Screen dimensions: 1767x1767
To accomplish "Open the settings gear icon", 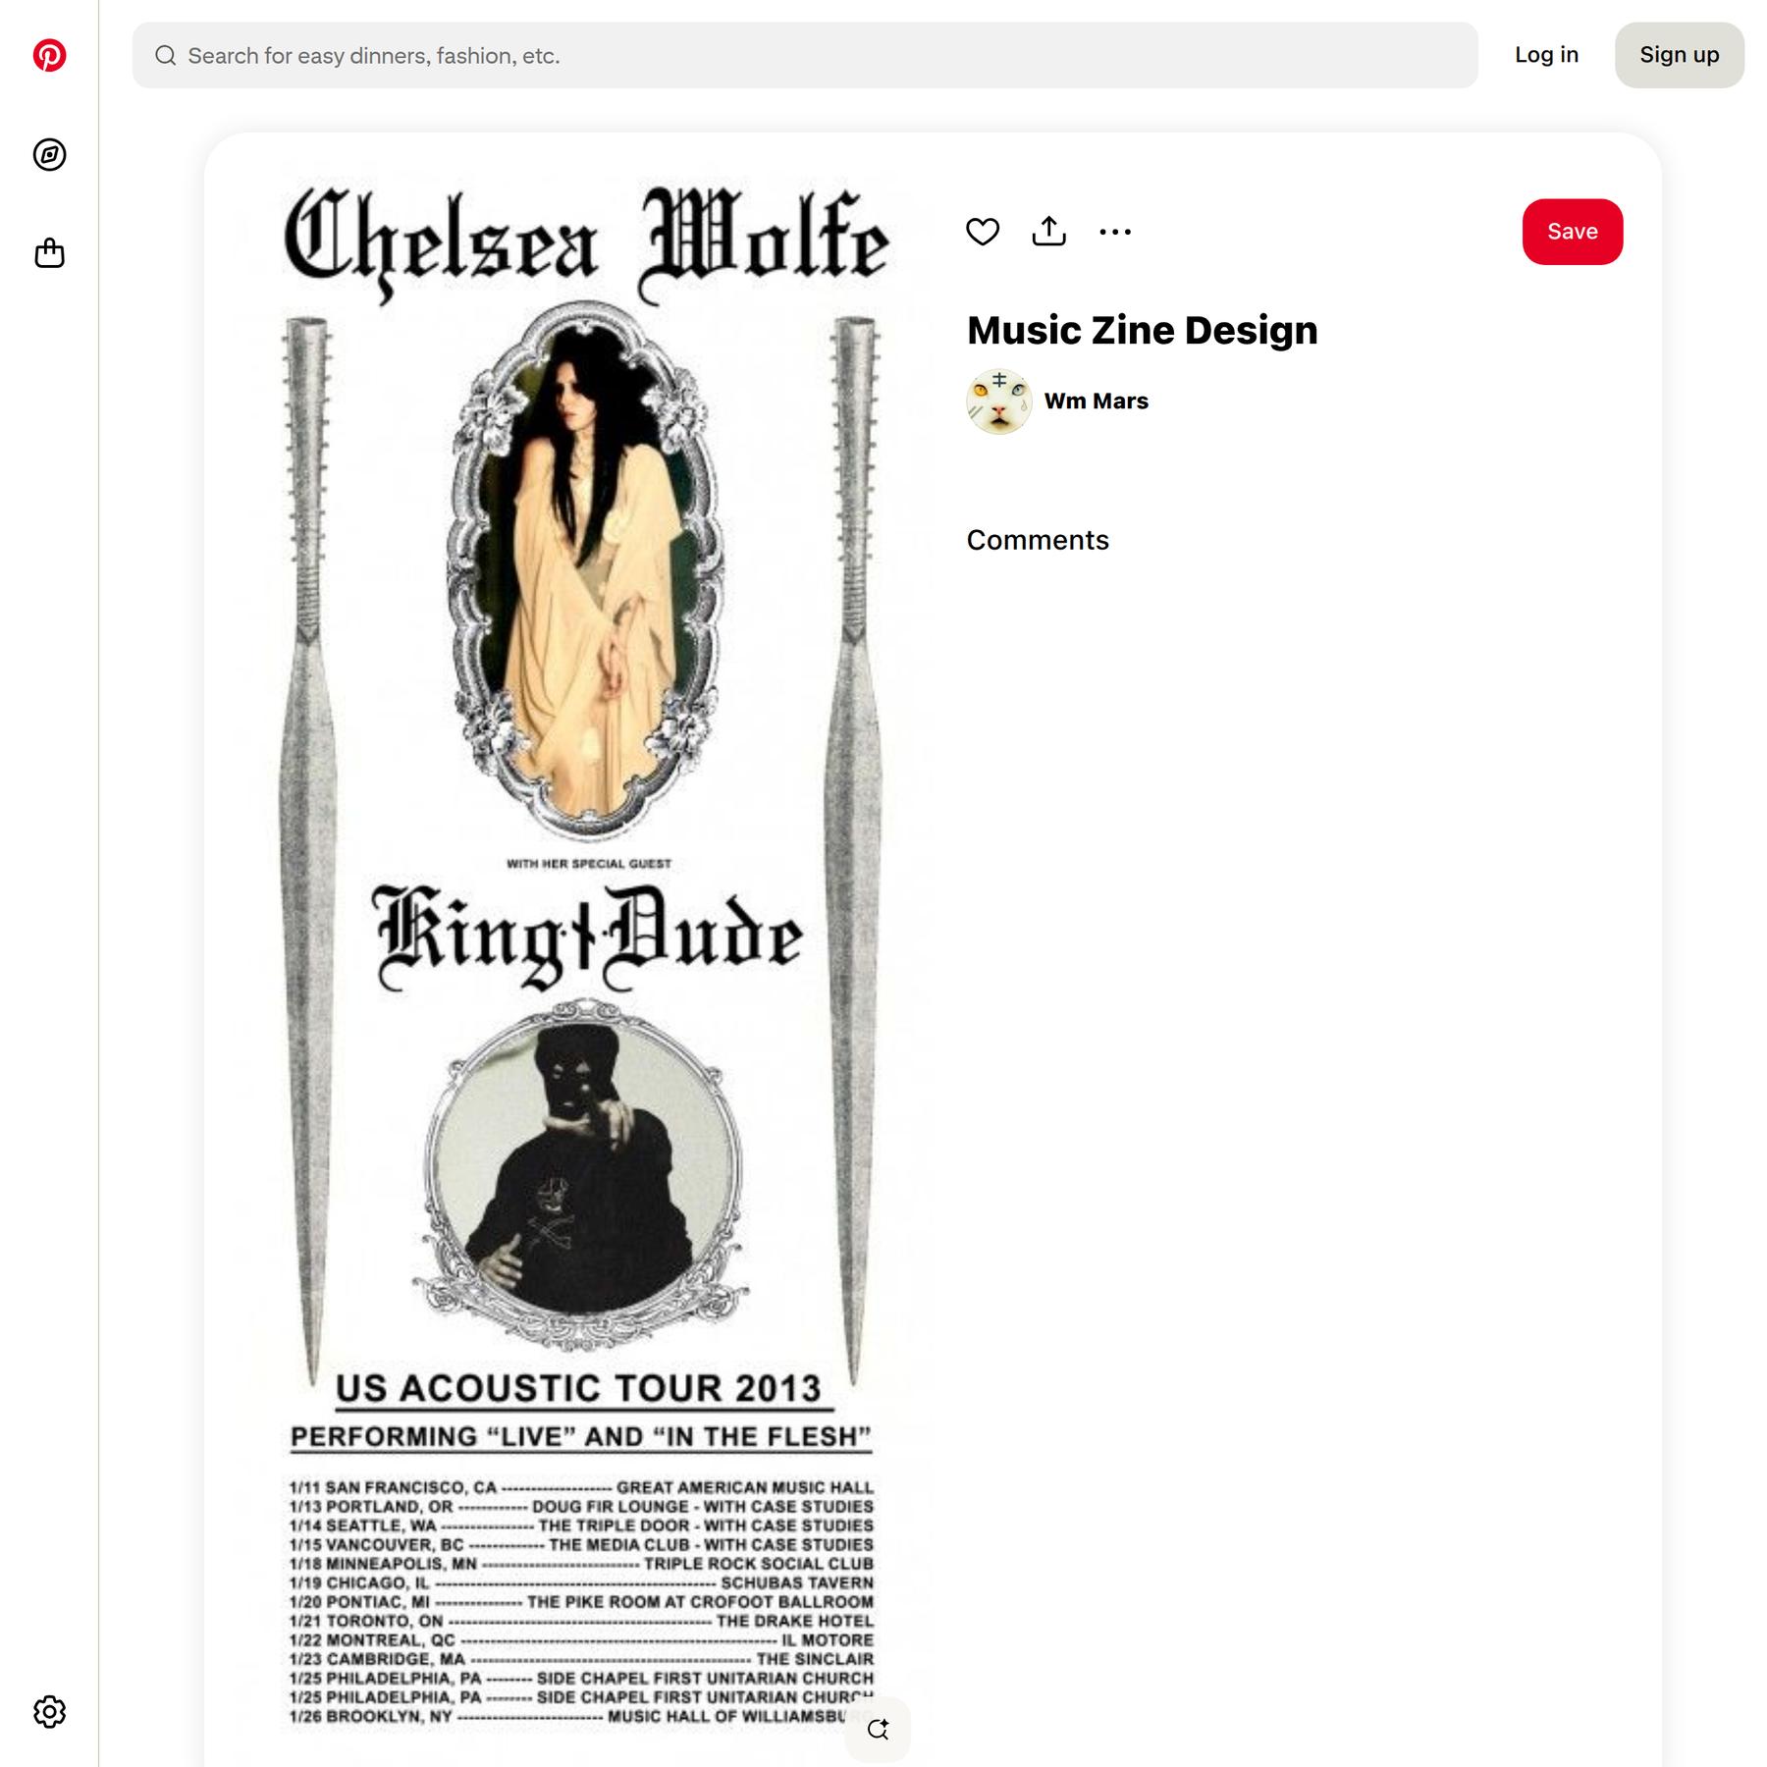I will click(x=49, y=1711).
